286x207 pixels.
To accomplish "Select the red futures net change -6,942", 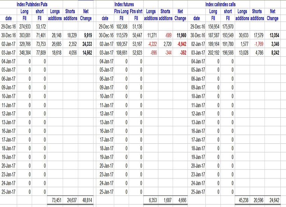I will [181, 44].
